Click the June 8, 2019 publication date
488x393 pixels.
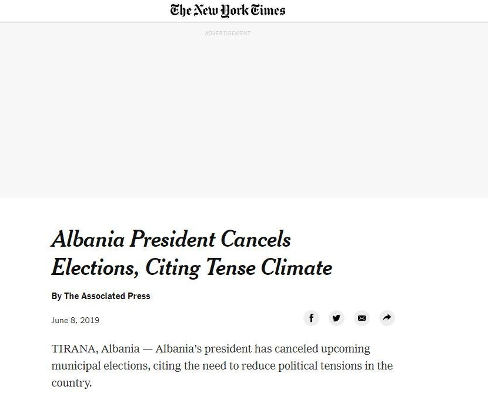click(75, 320)
